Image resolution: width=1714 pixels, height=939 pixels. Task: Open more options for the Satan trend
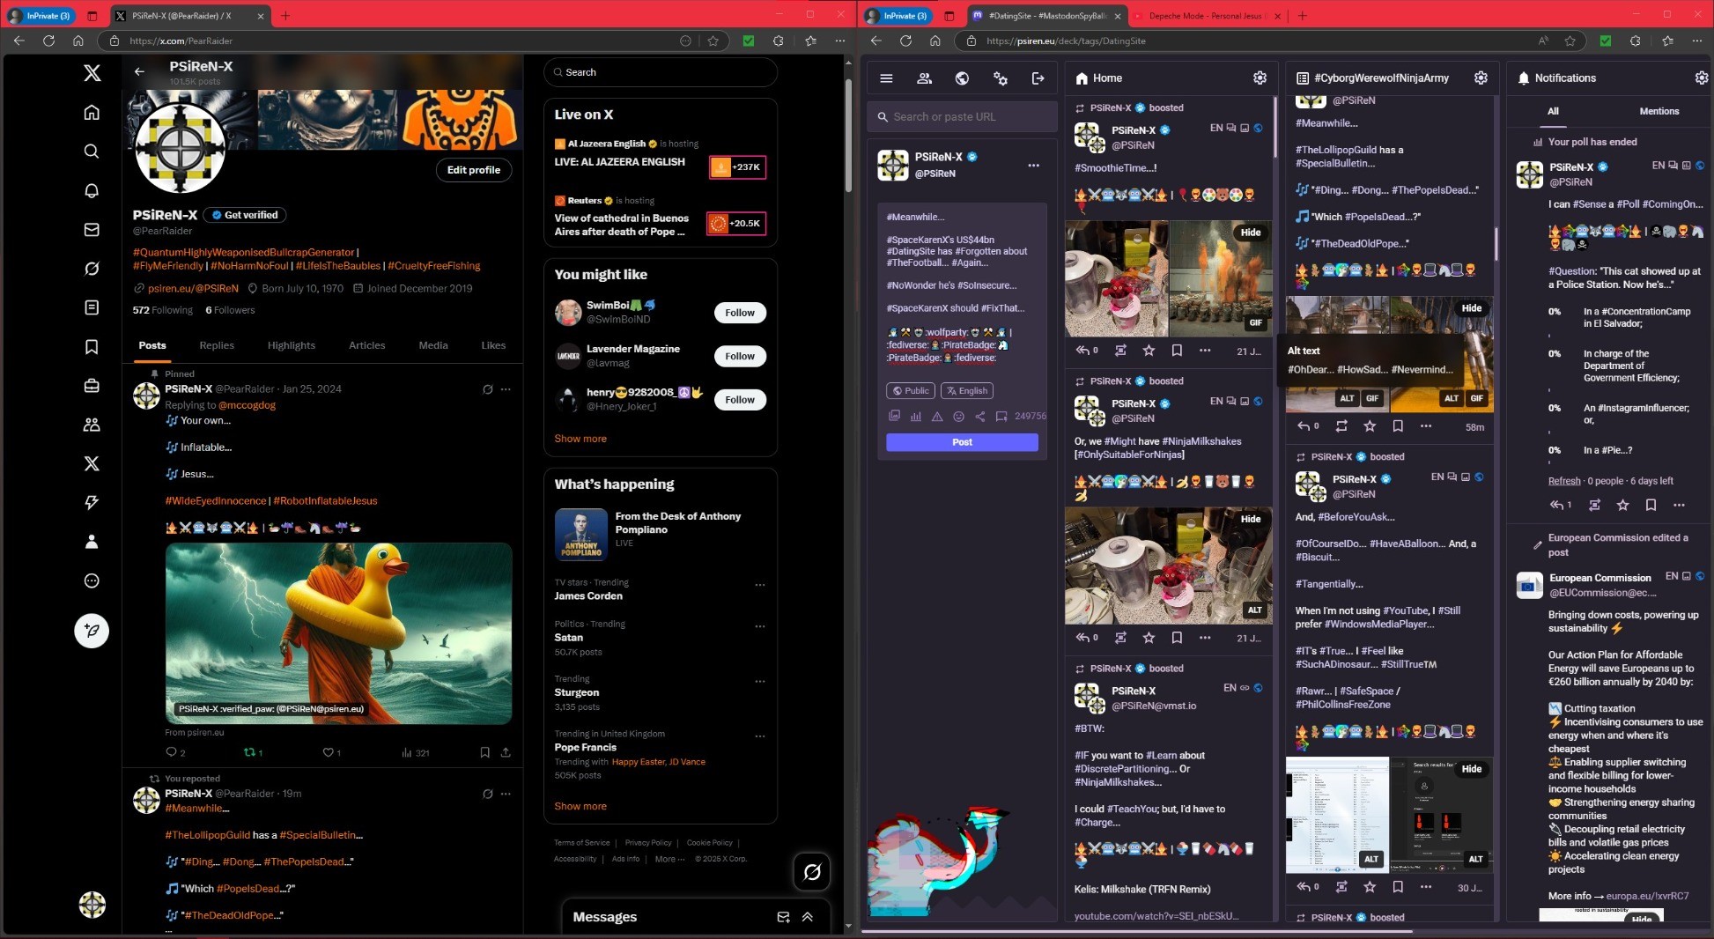[760, 626]
